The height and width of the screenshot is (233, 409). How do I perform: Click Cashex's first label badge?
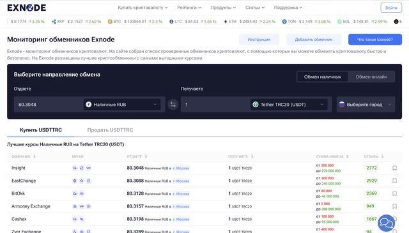tap(75, 219)
